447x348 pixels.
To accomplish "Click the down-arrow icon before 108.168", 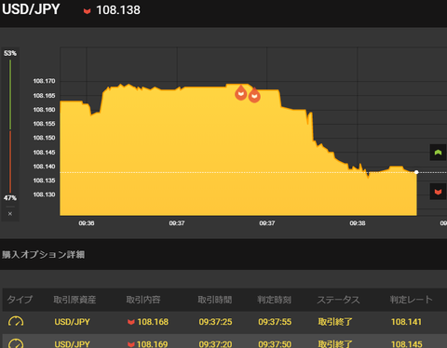I will coord(131,322).
